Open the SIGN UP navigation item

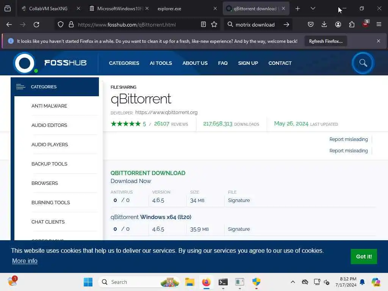(248, 63)
